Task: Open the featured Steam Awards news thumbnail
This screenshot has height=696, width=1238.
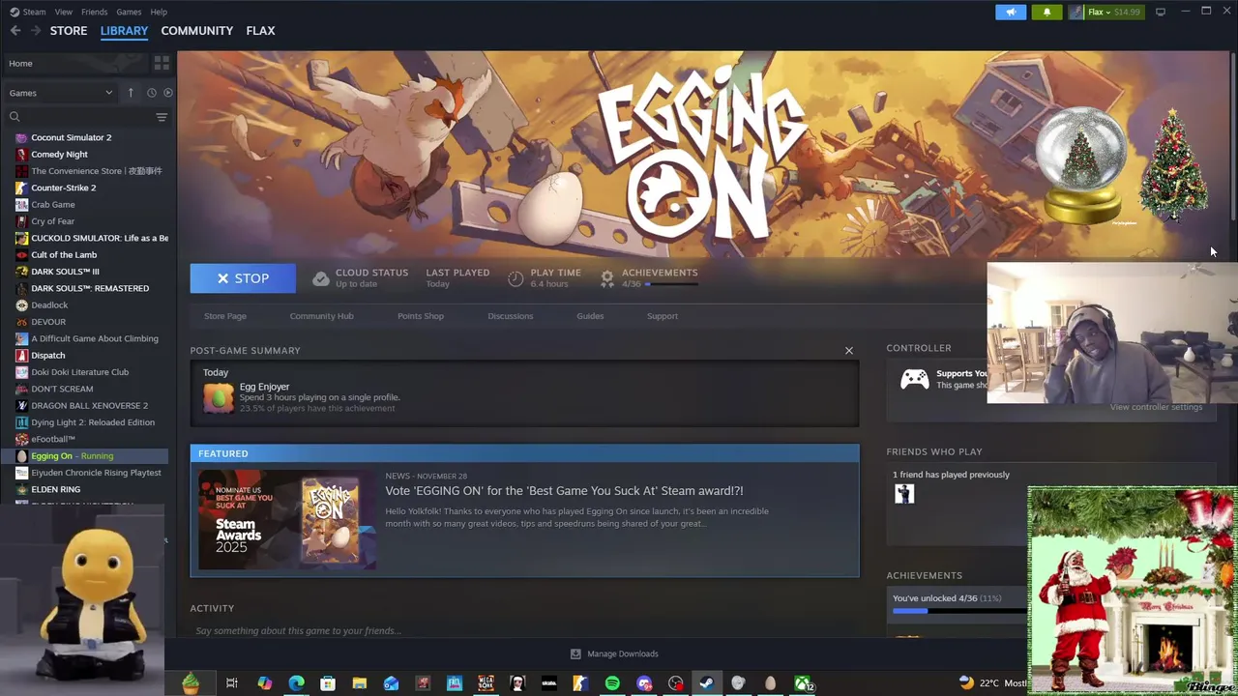Action: [x=287, y=520]
